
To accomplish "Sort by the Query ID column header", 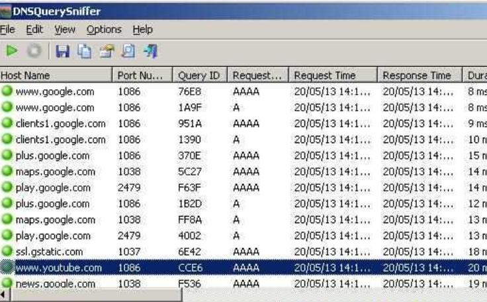I will (200, 75).
